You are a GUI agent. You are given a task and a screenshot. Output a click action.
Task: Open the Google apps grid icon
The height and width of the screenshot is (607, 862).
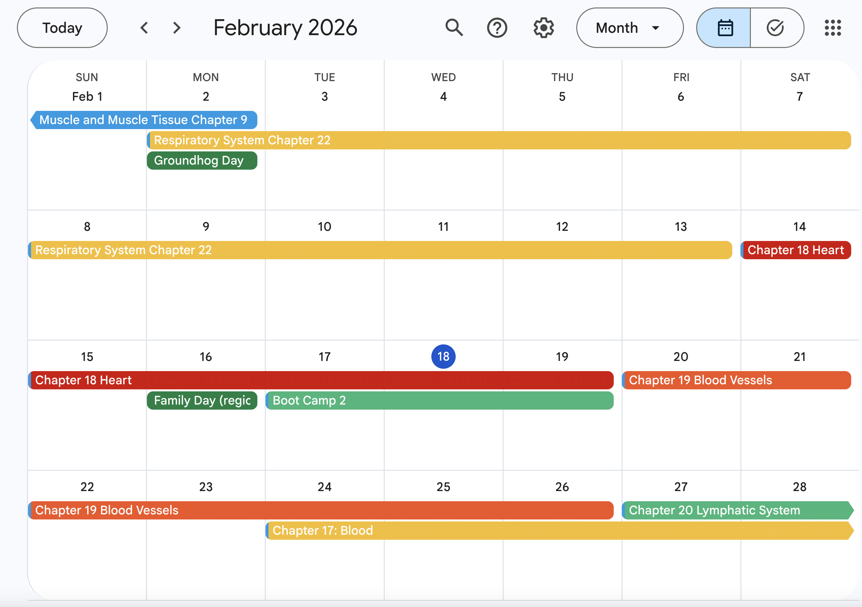[833, 27]
